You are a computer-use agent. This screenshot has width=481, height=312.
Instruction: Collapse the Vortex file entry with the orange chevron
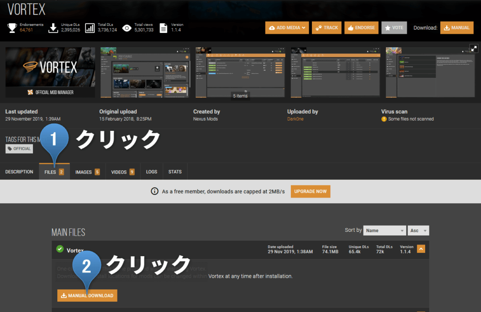pyautogui.click(x=421, y=249)
